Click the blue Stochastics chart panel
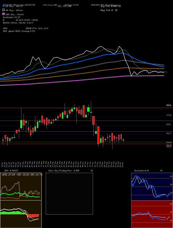Screen dimensions: 173x228 tap(152, 187)
